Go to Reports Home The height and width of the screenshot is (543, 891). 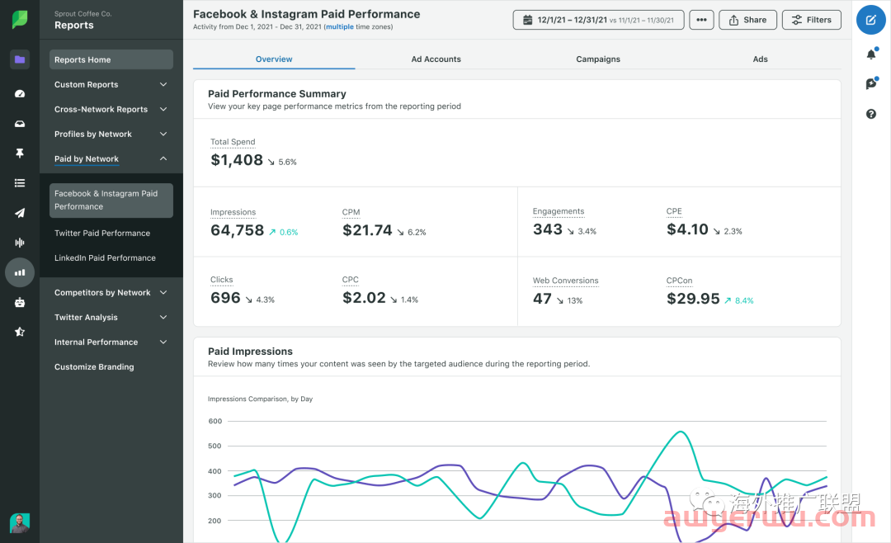(111, 59)
